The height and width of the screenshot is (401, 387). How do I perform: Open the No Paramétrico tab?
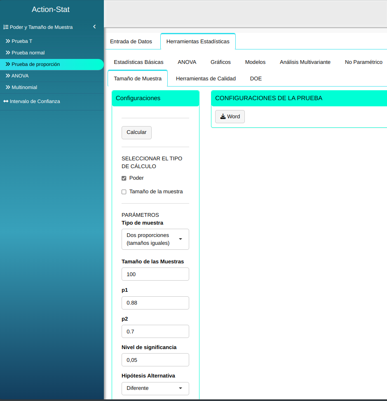[364, 62]
